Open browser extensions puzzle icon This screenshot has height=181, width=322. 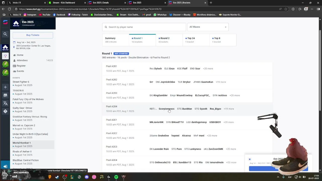tap(293, 9)
